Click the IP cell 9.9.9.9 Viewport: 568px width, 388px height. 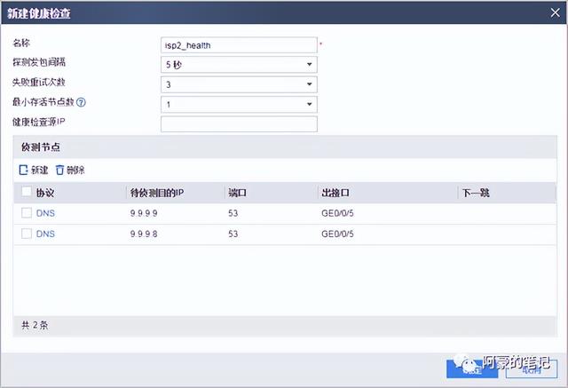[x=144, y=213]
